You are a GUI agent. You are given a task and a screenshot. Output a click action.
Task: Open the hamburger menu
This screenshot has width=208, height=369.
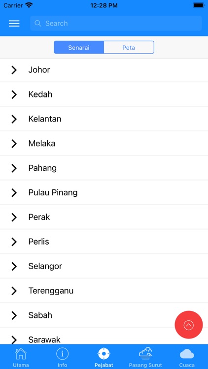pyautogui.click(x=14, y=23)
